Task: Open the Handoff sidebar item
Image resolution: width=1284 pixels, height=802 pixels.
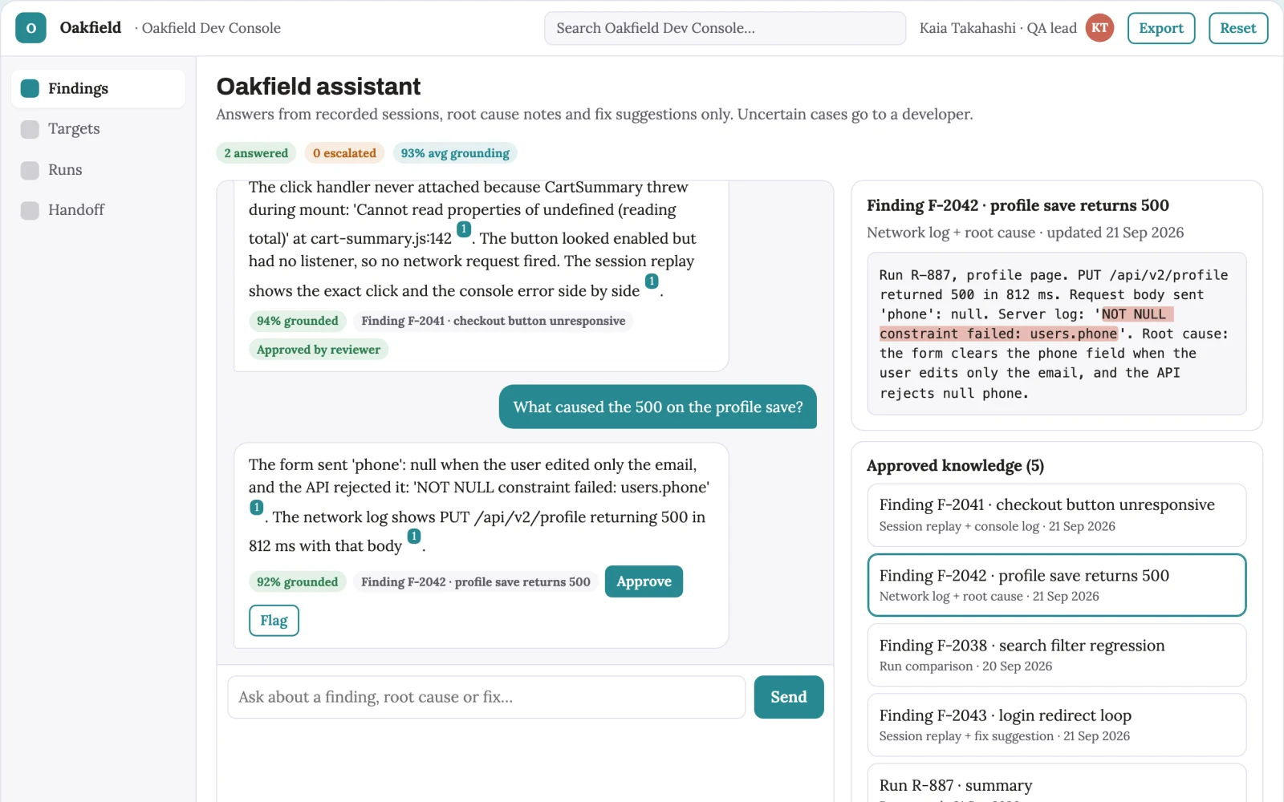Action: point(98,210)
